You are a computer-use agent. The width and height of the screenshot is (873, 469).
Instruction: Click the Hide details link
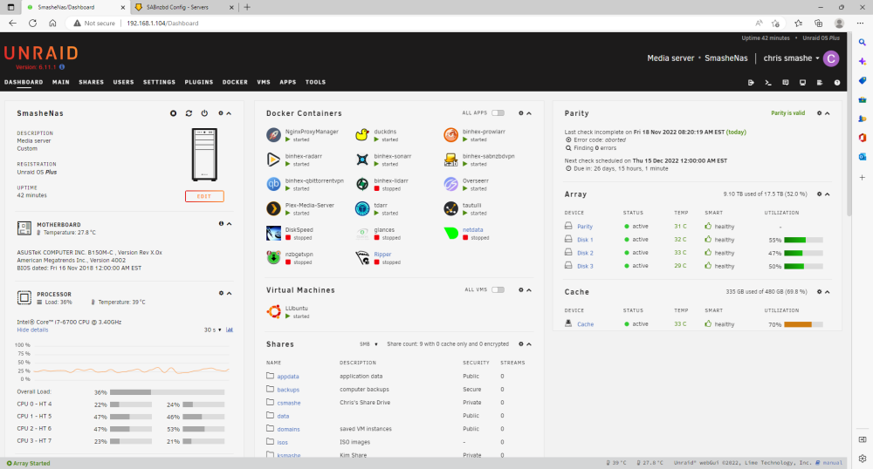click(x=32, y=330)
